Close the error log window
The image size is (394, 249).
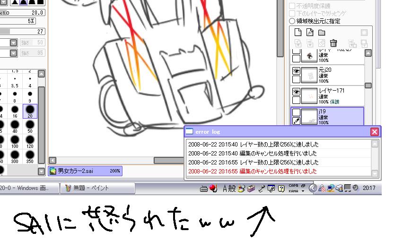click(375, 132)
